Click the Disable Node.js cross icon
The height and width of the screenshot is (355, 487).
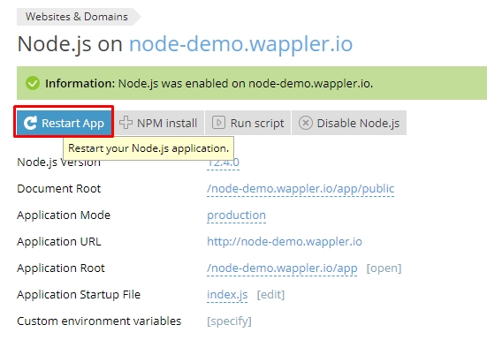click(306, 123)
